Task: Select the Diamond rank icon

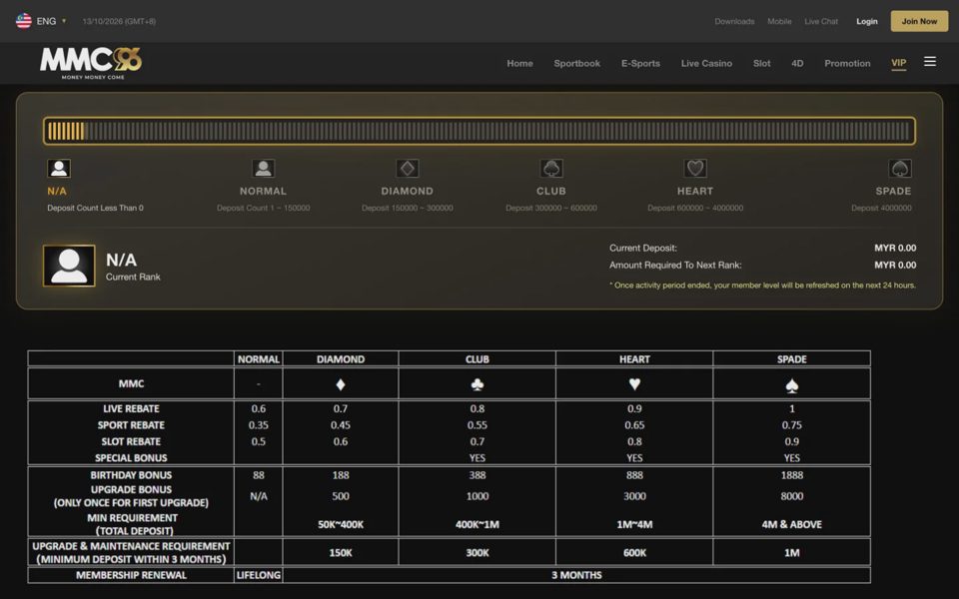Action: 408,168
